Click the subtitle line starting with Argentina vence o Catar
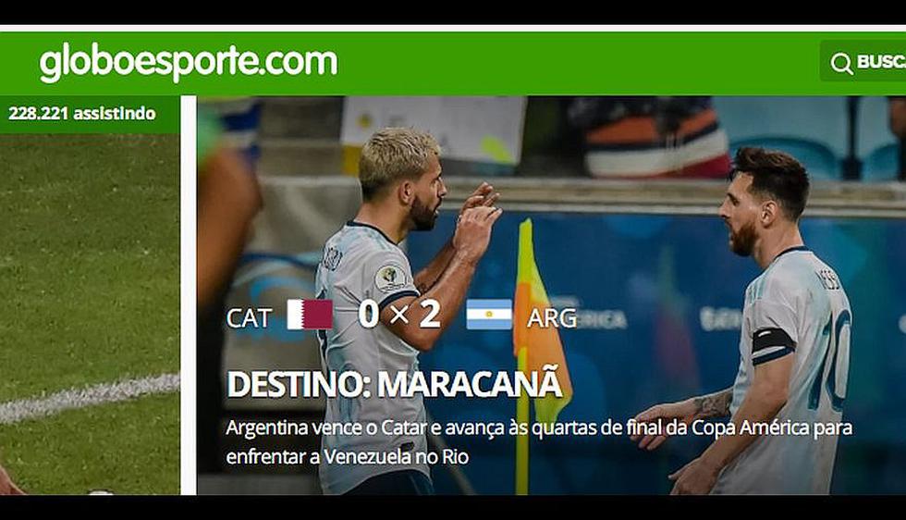 pos(539,428)
